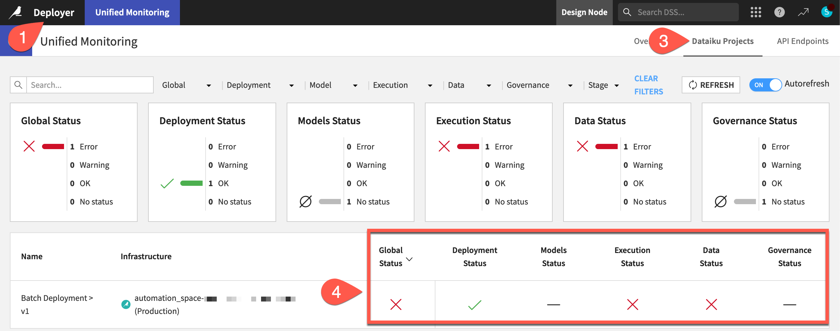Click the Execution Status error of Batch Deployment
The width and height of the screenshot is (840, 331).
click(x=632, y=304)
